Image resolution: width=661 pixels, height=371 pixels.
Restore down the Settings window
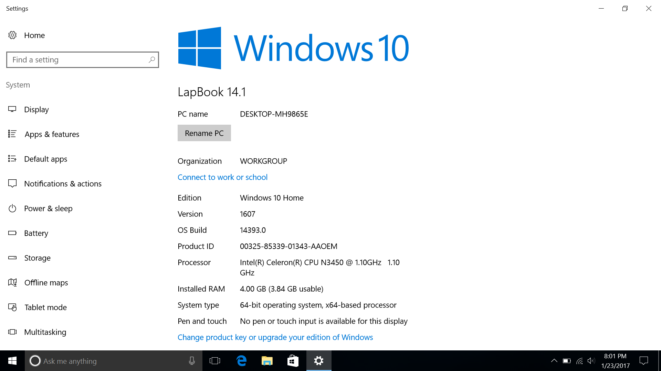coord(625,8)
